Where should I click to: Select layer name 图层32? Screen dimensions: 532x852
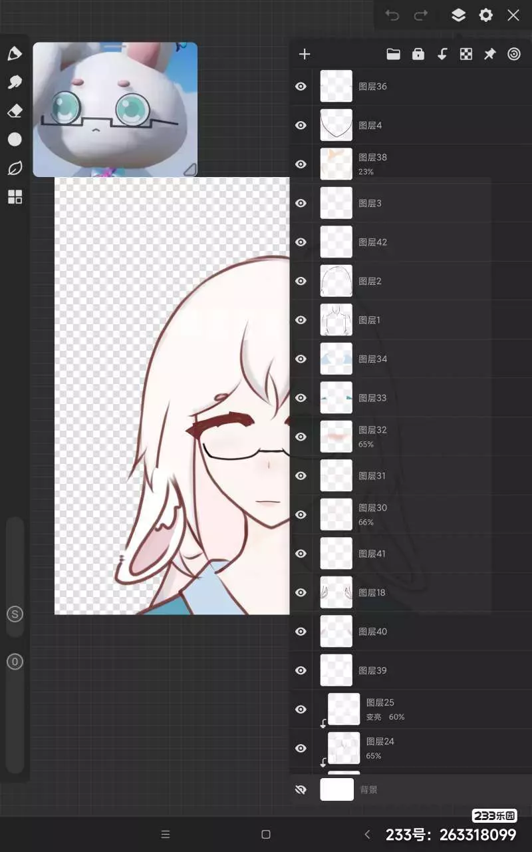coord(372,430)
